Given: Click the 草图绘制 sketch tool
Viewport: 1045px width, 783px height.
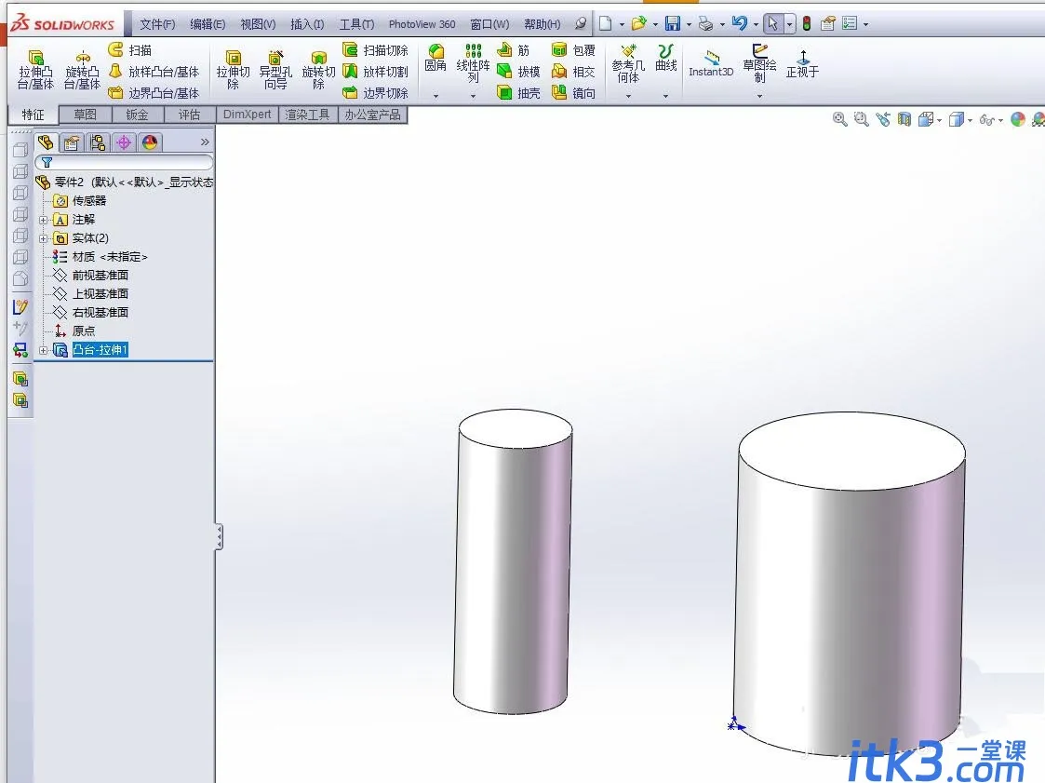Looking at the screenshot, I should point(759,62).
